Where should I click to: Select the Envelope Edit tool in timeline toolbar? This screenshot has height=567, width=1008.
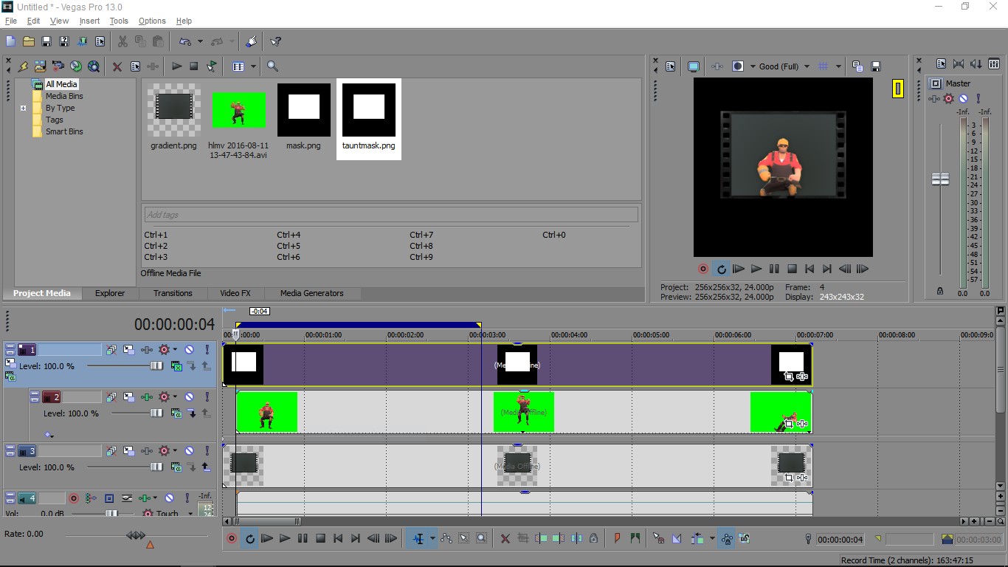[x=446, y=539]
